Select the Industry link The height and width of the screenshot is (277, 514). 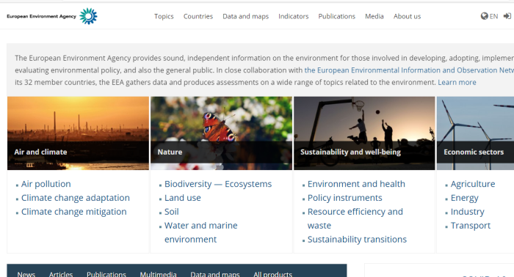coord(468,212)
